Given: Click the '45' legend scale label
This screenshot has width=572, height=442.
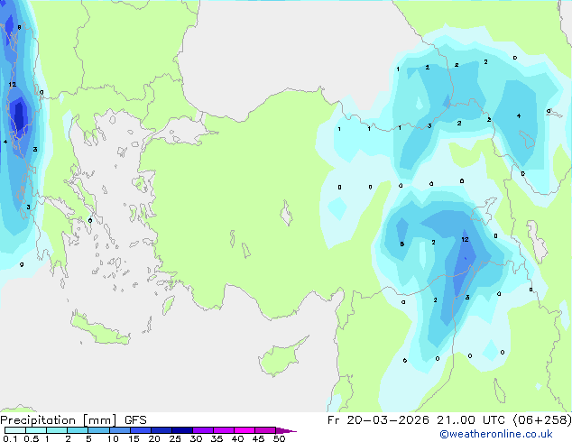Looking at the screenshot, I should 258,438.
